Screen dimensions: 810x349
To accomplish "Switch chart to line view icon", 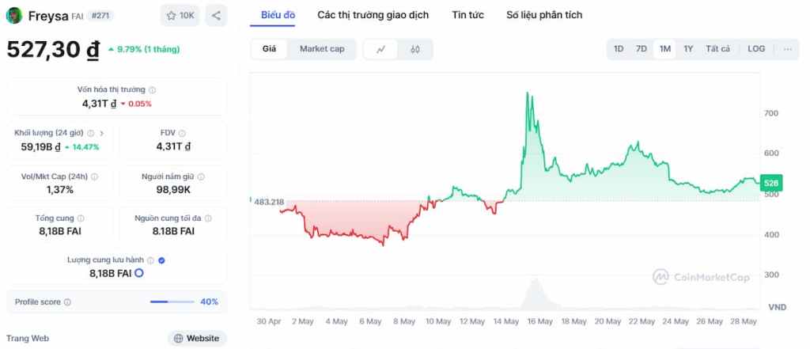I will 381,49.
